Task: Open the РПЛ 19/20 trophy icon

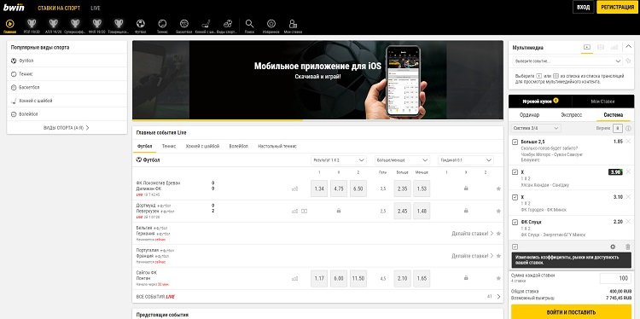Action: 32,24
